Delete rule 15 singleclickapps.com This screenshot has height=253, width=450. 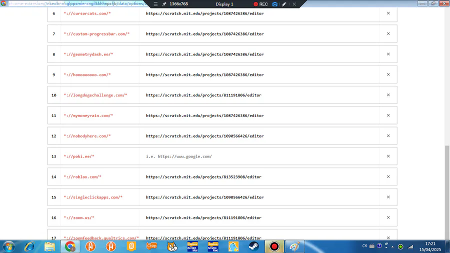click(388, 197)
